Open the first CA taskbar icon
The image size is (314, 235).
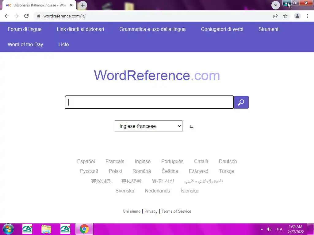click(x=27, y=229)
